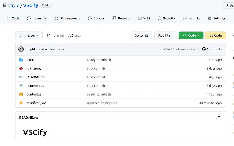
Task: Click chyld's avatar in the commit bar
Action: 21,49
